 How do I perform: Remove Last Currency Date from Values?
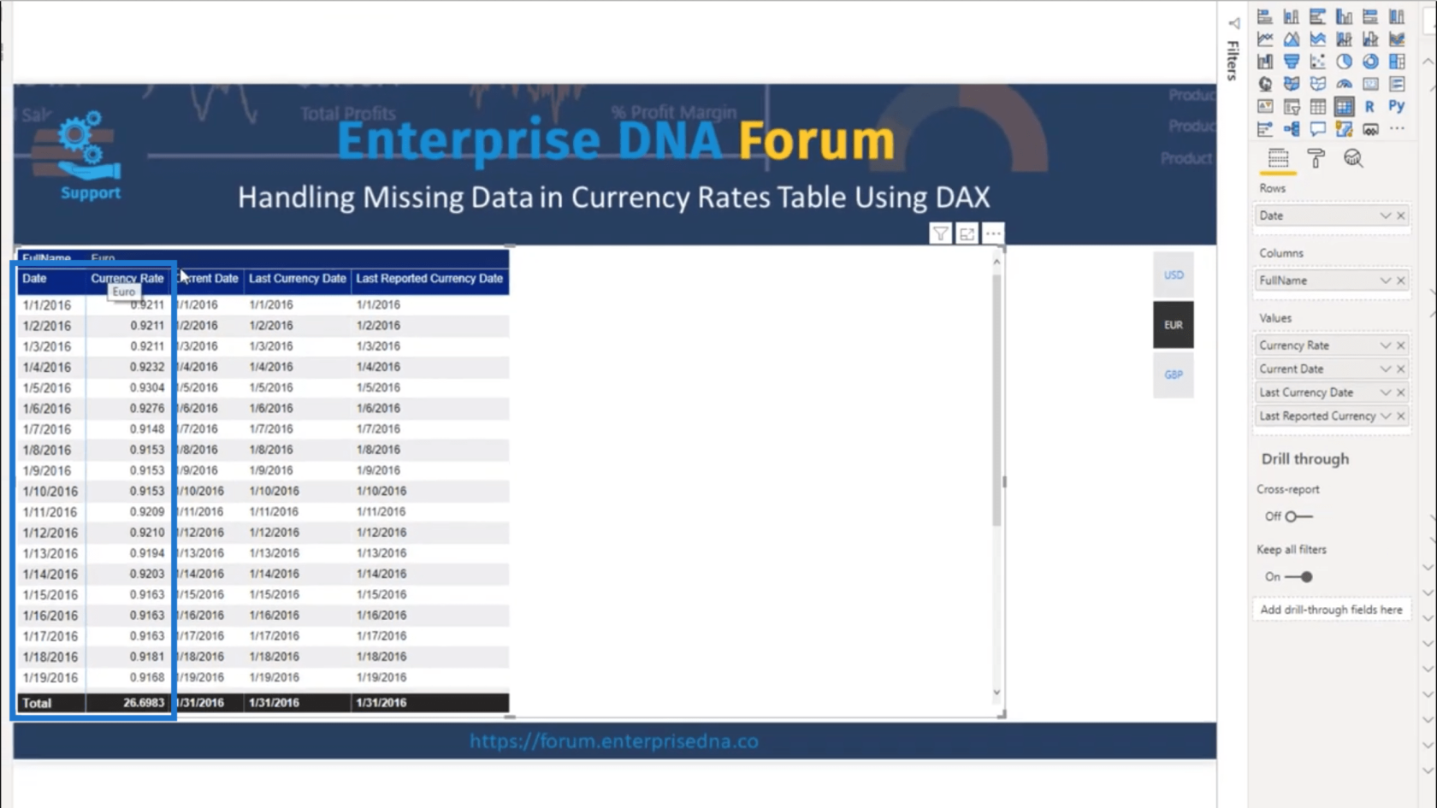[x=1401, y=392]
